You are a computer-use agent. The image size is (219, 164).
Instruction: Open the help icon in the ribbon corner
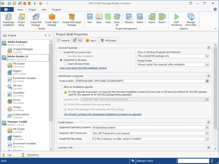pos(215,9)
